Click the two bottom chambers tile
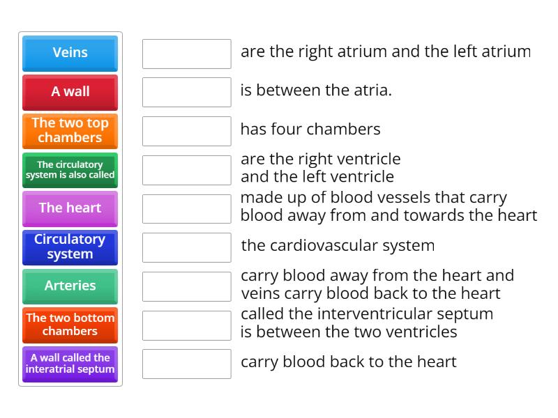558x418 pixels. coord(70,325)
